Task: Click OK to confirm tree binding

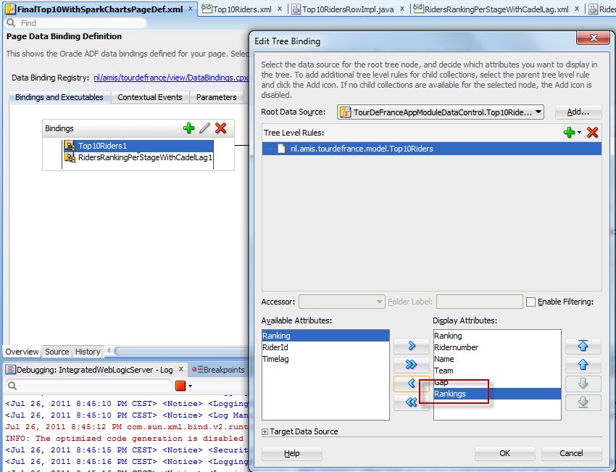Action: coord(504,453)
